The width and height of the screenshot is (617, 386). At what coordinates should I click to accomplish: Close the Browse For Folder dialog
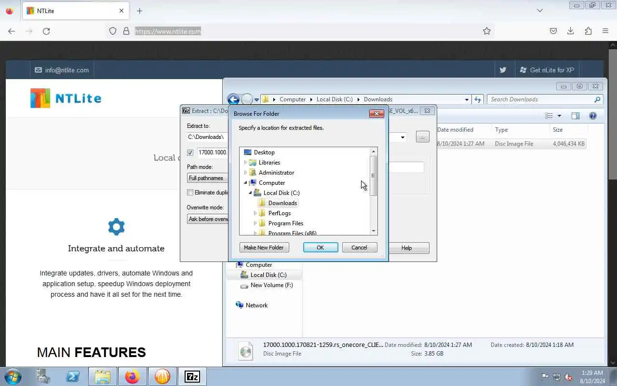[376, 114]
